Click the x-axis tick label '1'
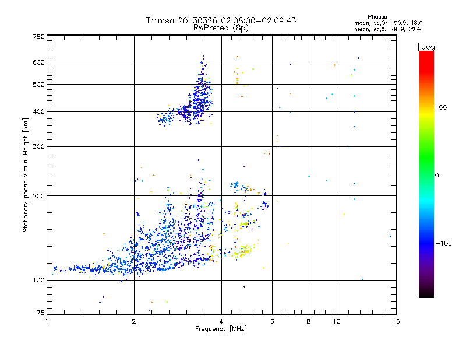Screen dimensions: 466x350 pyautogui.click(x=47, y=321)
